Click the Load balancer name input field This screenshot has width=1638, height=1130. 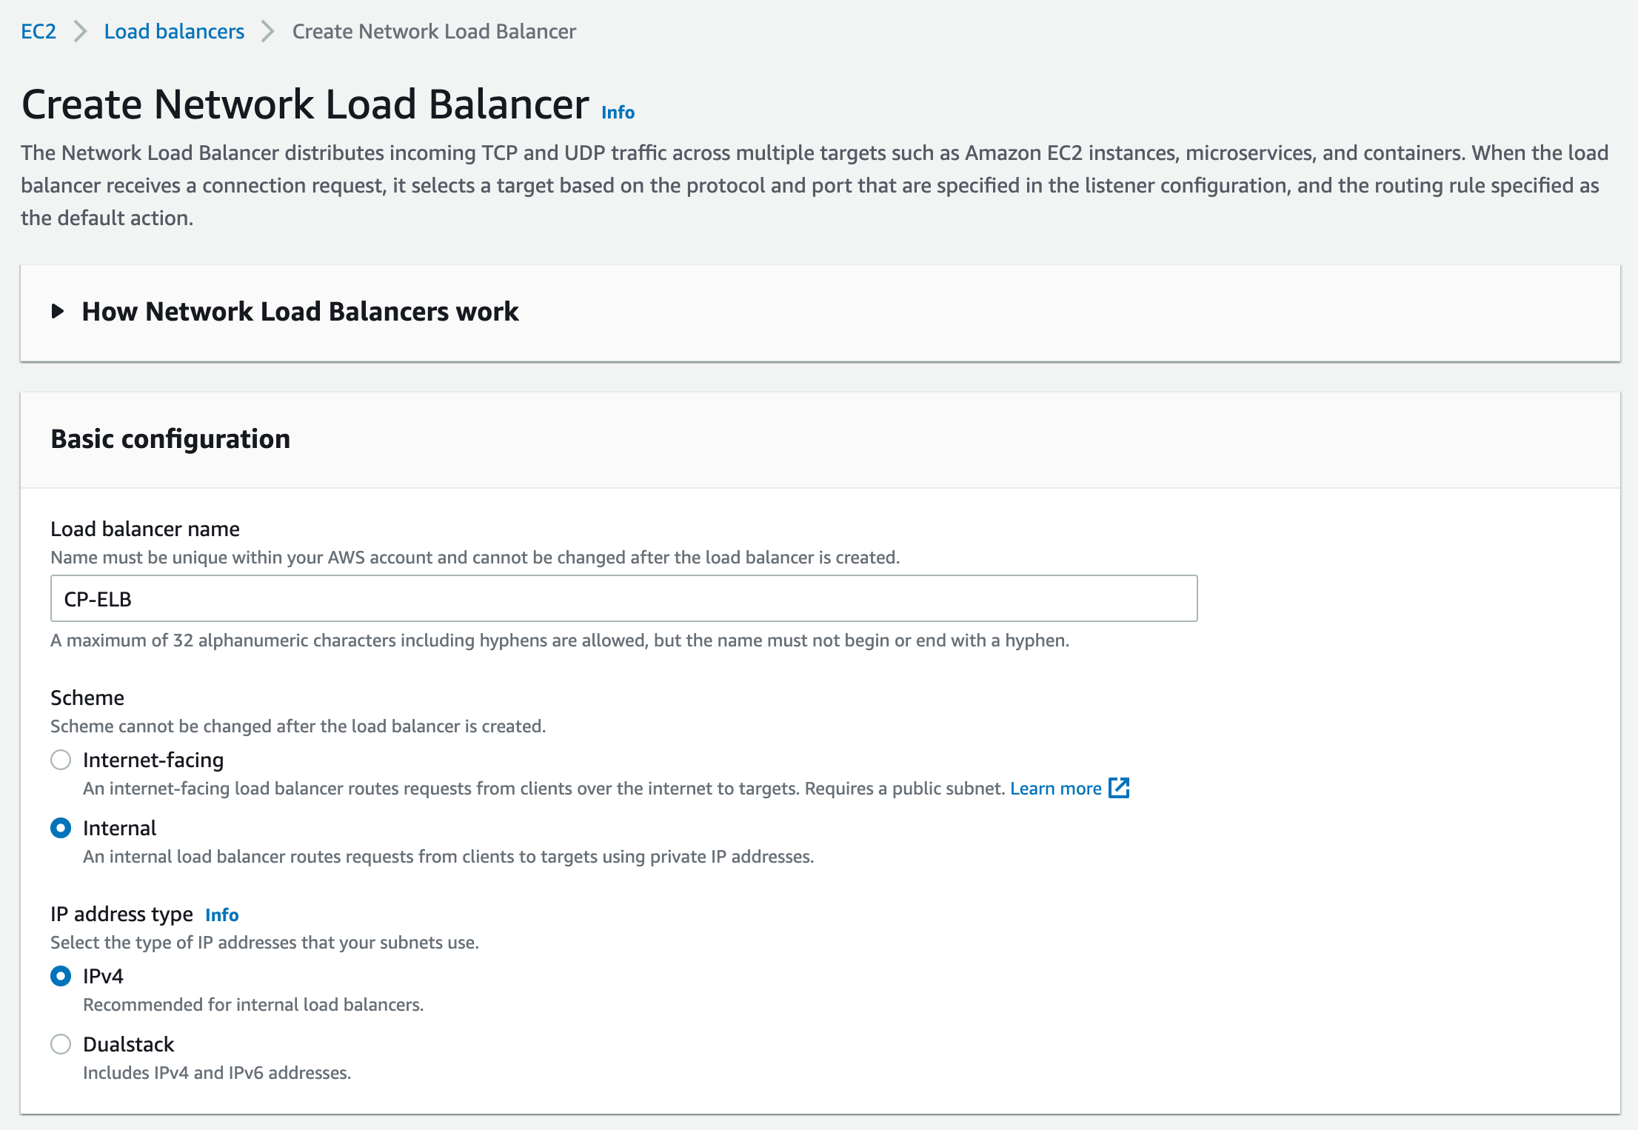(624, 598)
